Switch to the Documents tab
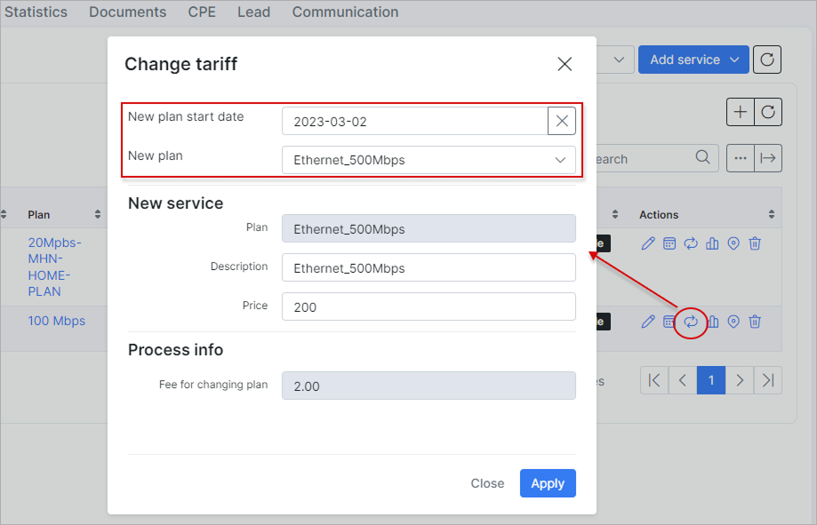Screen dimensions: 817x525 point(127,12)
